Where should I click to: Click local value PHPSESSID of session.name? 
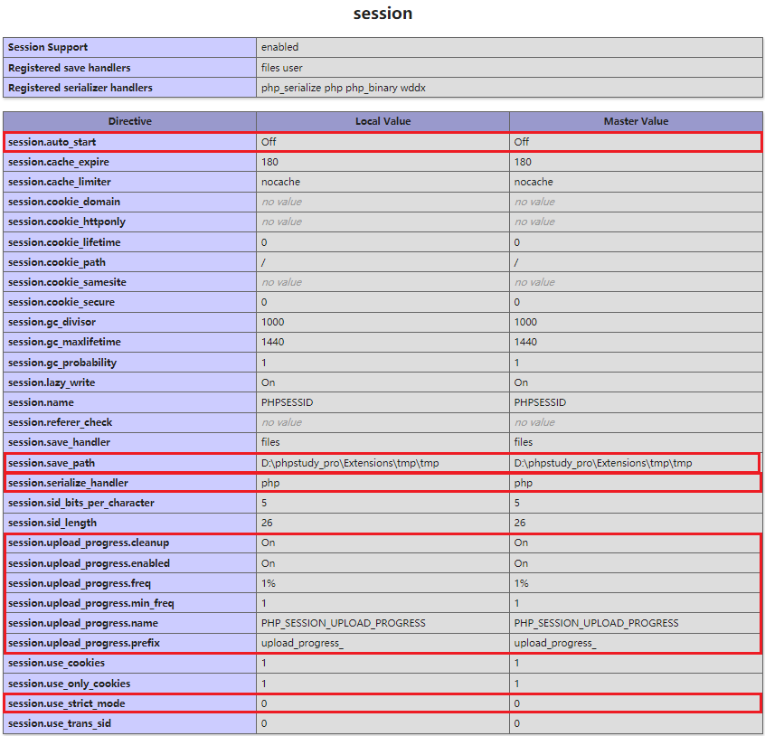(x=287, y=403)
